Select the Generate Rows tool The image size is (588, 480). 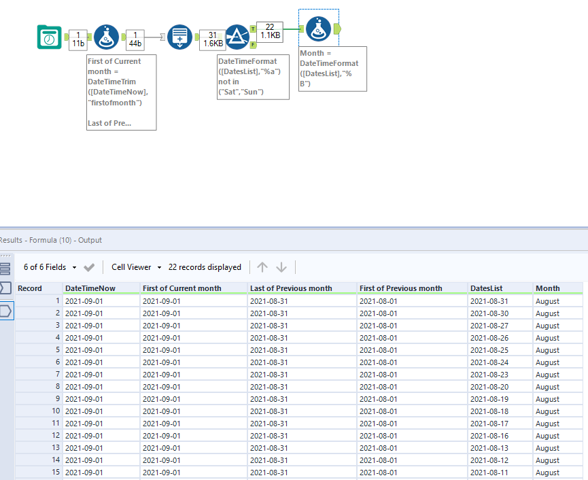pos(179,37)
